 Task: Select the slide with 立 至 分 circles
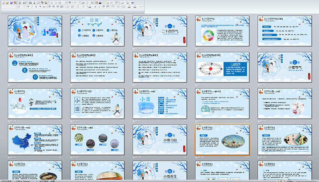click(x=35, y=67)
